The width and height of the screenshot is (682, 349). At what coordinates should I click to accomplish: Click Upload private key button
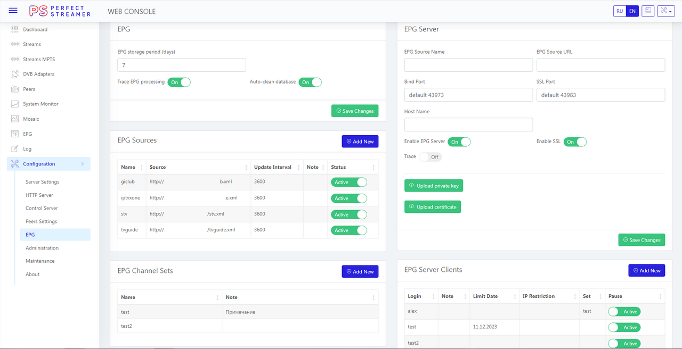[x=434, y=186]
